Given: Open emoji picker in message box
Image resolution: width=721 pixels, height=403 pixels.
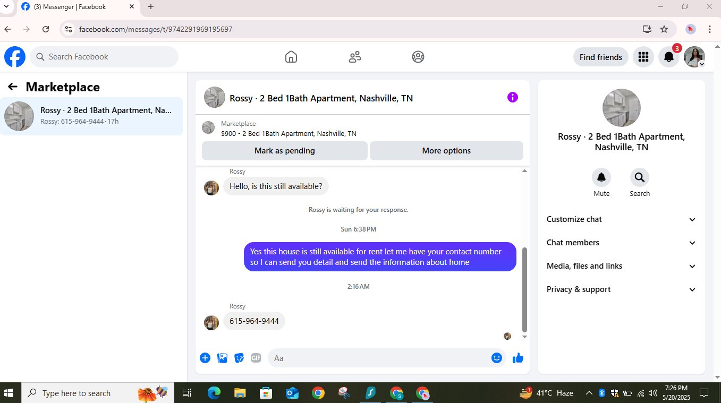Looking at the screenshot, I should [x=497, y=358].
